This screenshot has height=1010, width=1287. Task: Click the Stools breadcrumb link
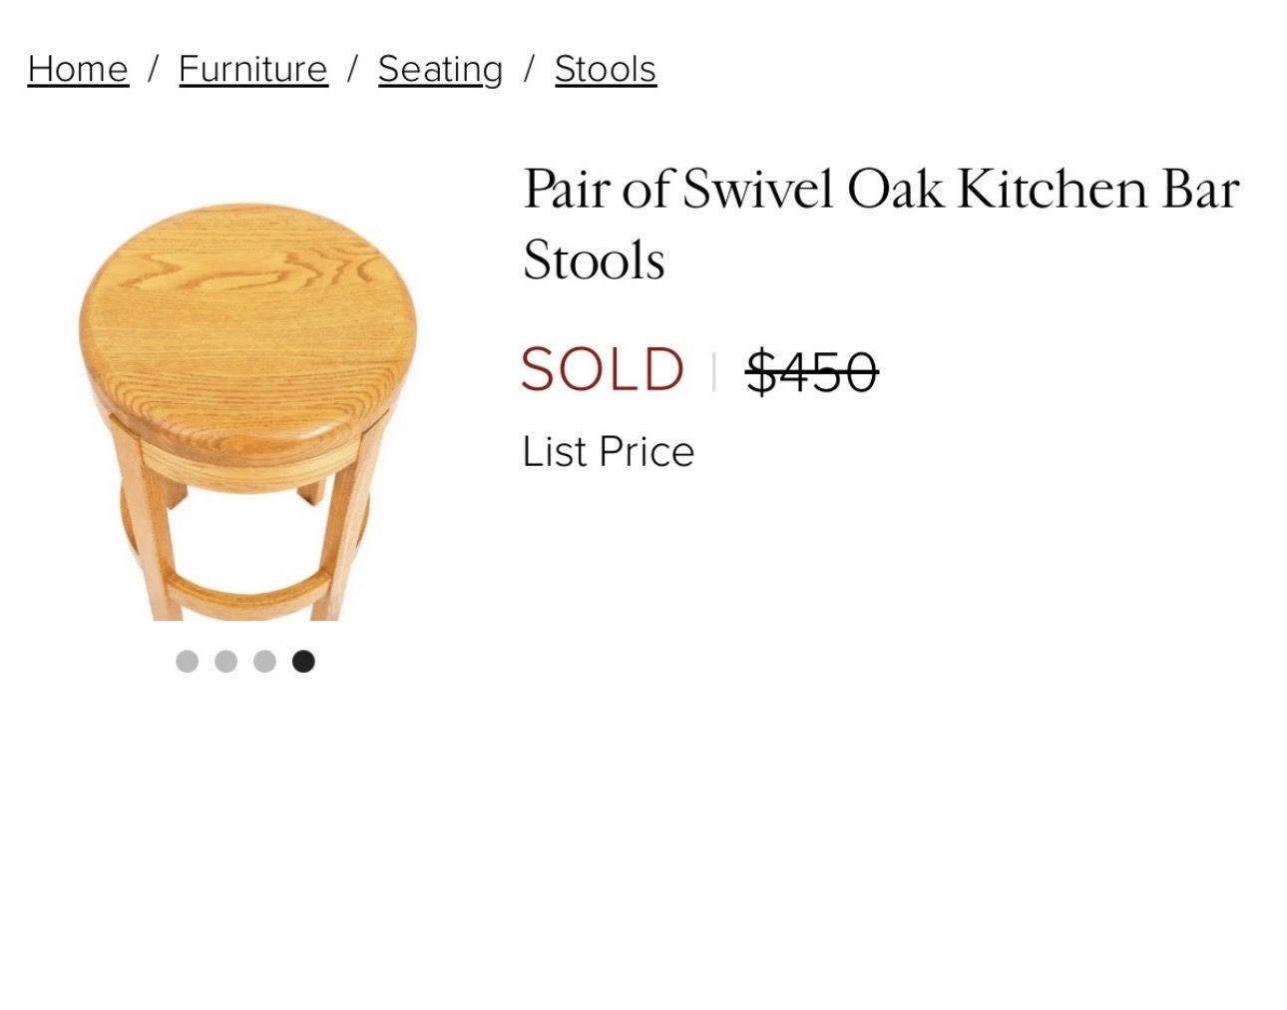pos(606,69)
